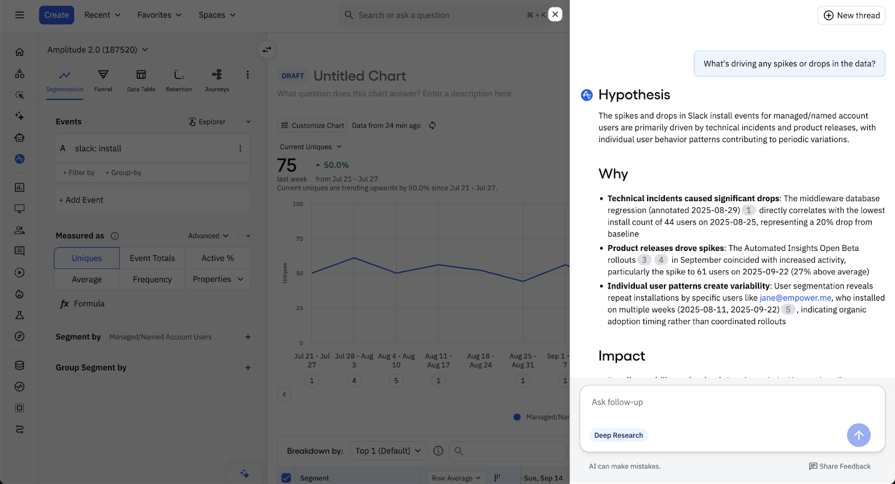The image size is (895, 484).
Task: Open the Top 1 (Default) breakdown dropdown
Action: click(389, 450)
